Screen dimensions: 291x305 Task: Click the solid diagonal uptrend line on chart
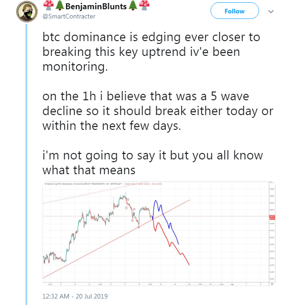tap(116, 238)
